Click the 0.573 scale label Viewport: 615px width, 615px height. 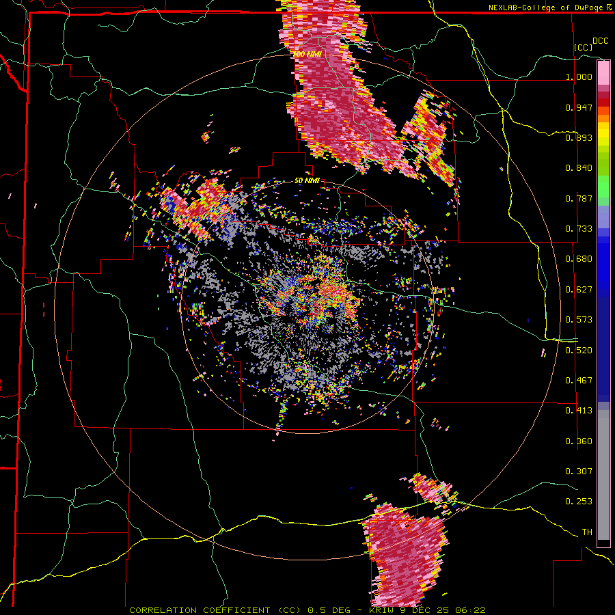pyautogui.click(x=579, y=320)
